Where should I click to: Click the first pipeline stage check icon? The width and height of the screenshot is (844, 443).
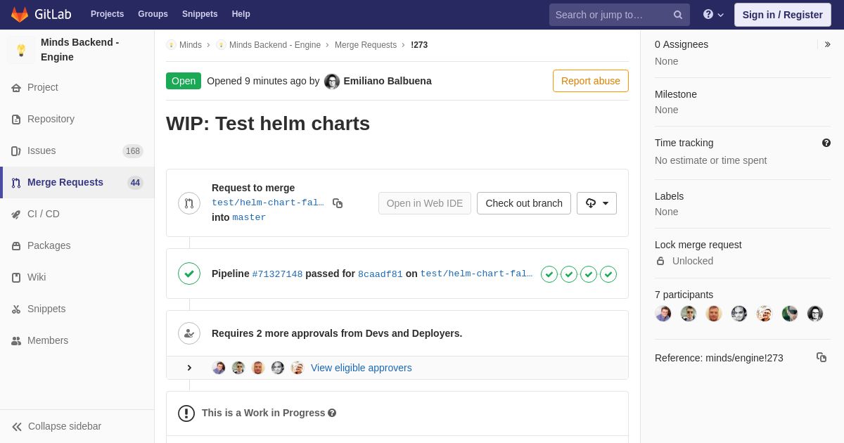(x=549, y=274)
